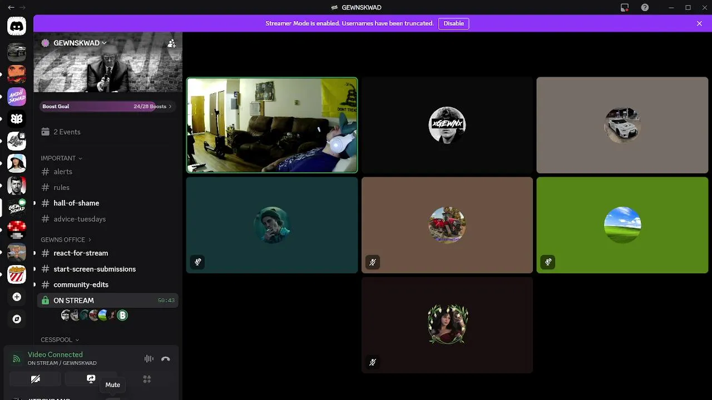
Task: Open noise suppression waveform icon
Action: point(149,359)
